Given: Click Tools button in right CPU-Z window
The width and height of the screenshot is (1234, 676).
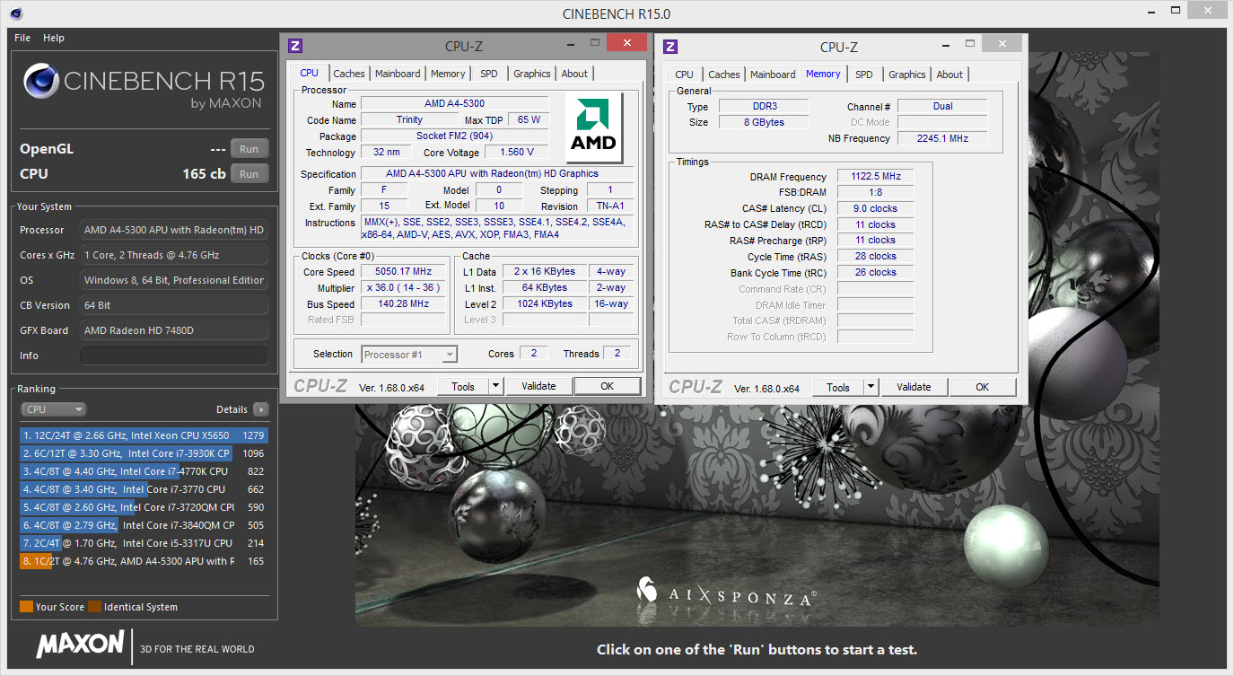Looking at the screenshot, I should pyautogui.click(x=838, y=387).
